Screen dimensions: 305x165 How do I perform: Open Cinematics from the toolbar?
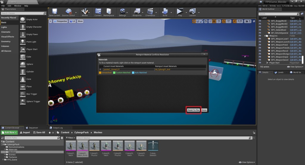coord(150,12)
